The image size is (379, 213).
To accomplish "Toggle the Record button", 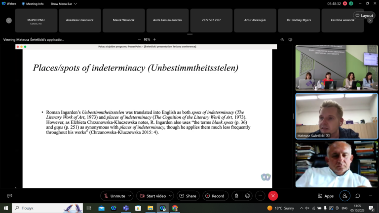I will tap(215, 196).
